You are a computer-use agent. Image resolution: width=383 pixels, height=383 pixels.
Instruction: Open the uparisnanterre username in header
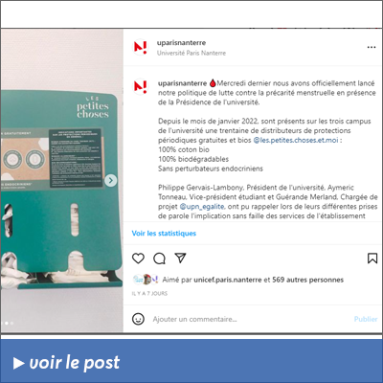point(181,43)
